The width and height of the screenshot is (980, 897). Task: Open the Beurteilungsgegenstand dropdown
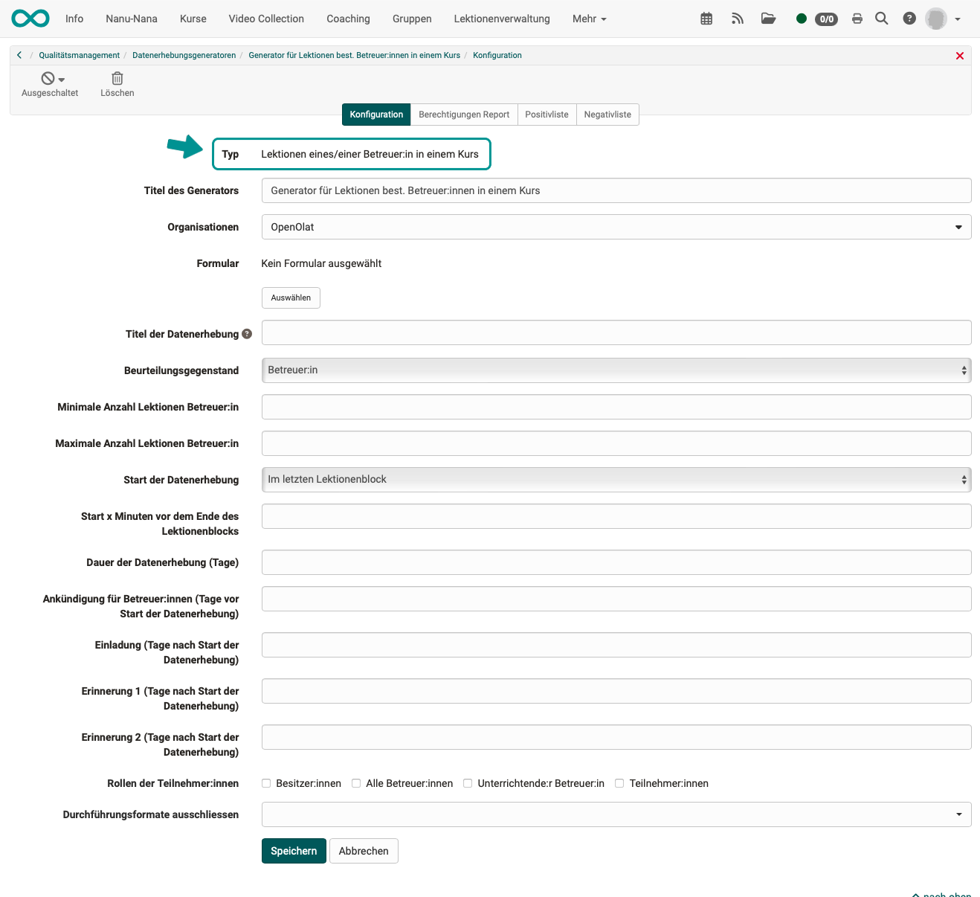tap(616, 370)
